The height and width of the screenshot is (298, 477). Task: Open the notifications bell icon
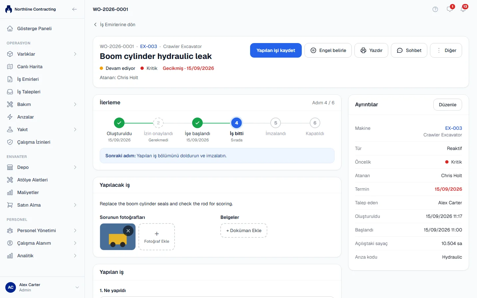[463, 9]
